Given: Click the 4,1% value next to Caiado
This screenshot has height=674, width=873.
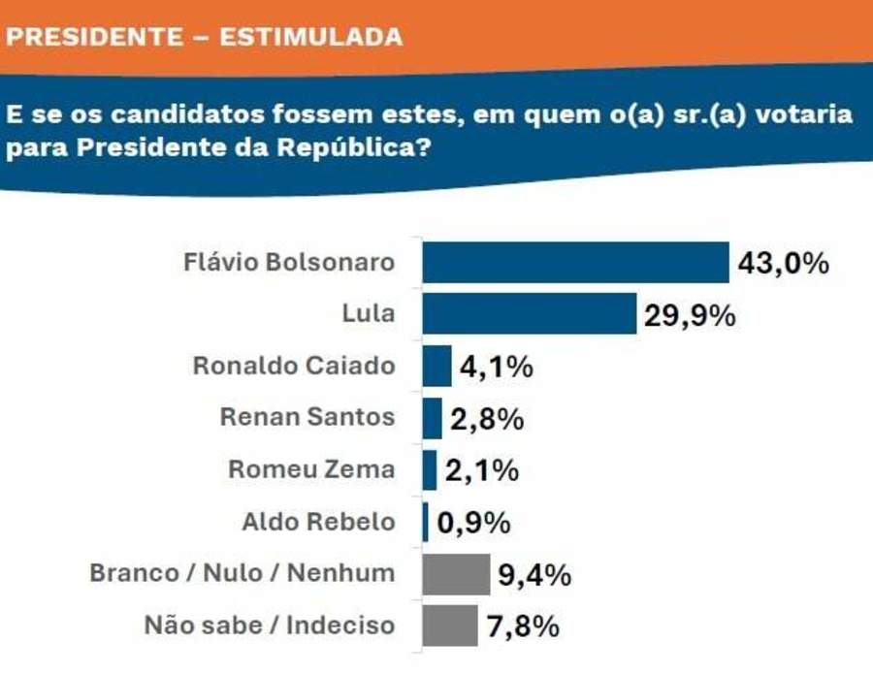Looking at the screenshot, I should [495, 367].
